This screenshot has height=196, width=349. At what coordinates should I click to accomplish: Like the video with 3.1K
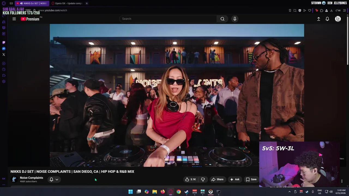191,179
